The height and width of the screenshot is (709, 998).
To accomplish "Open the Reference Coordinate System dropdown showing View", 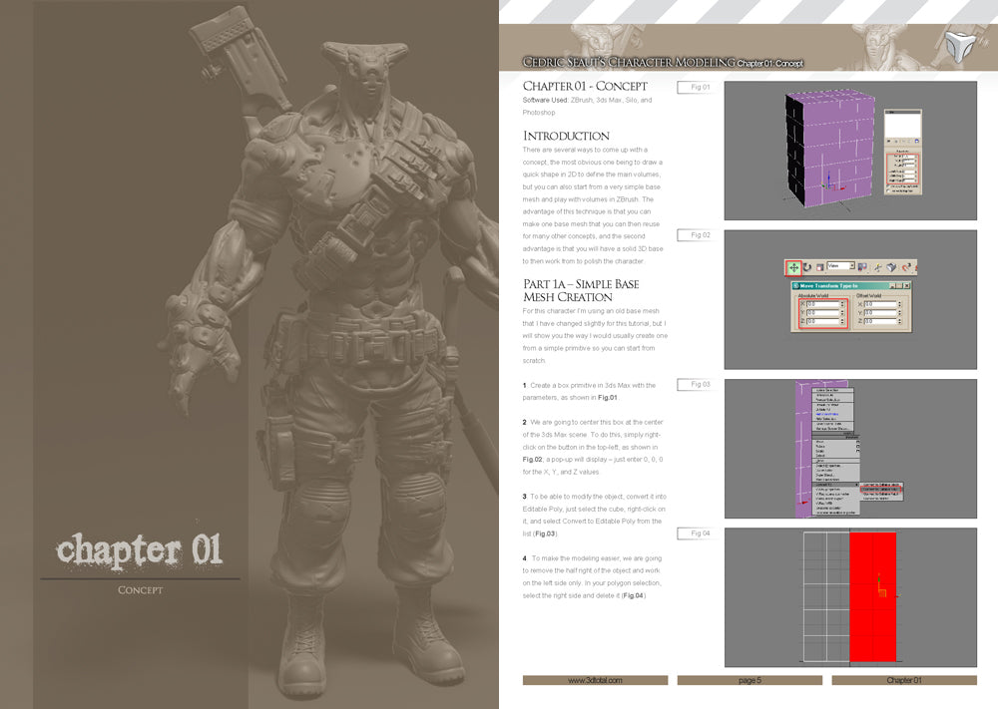I will 841,265.
